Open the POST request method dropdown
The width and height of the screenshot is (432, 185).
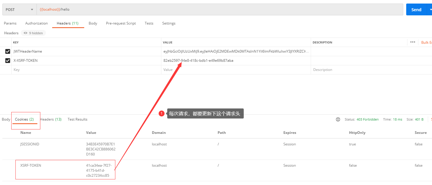[19, 9]
